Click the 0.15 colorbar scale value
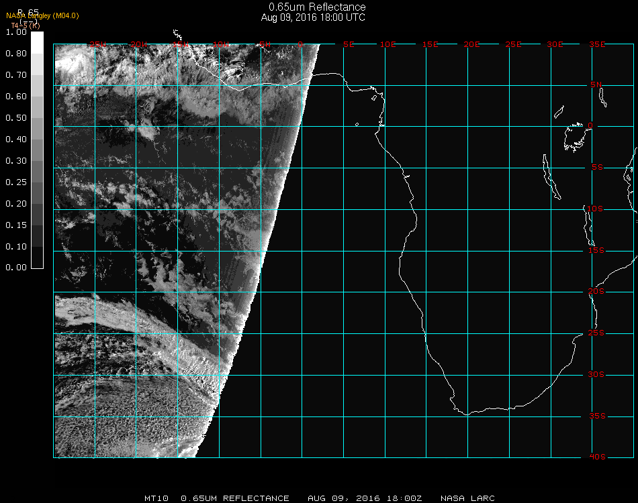This screenshot has height=503, width=638. (16, 225)
